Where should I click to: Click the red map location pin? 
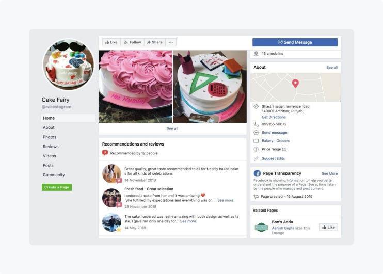pos(295,84)
